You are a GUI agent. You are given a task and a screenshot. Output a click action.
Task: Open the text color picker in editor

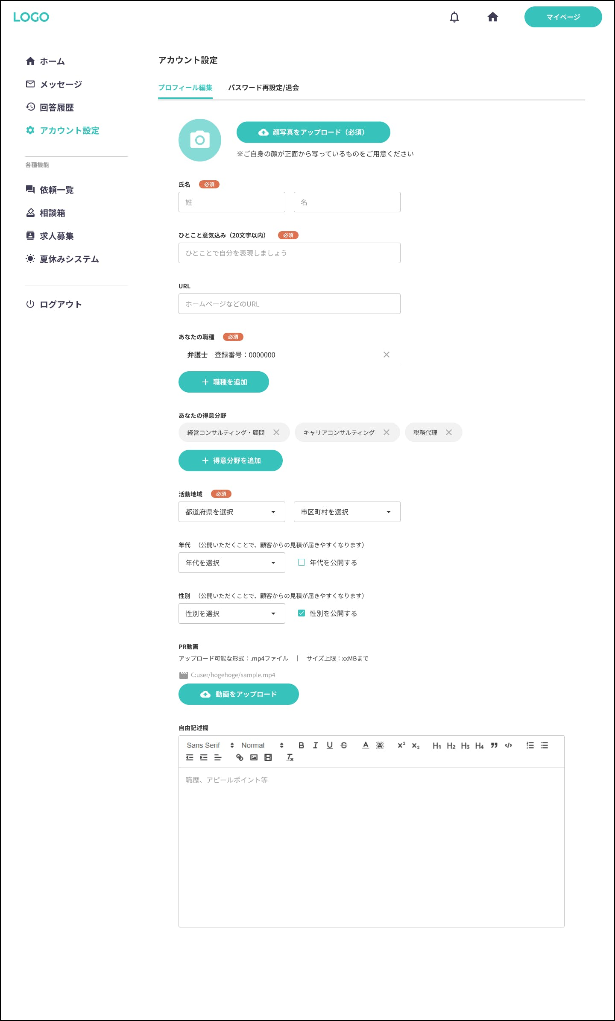coord(366,745)
